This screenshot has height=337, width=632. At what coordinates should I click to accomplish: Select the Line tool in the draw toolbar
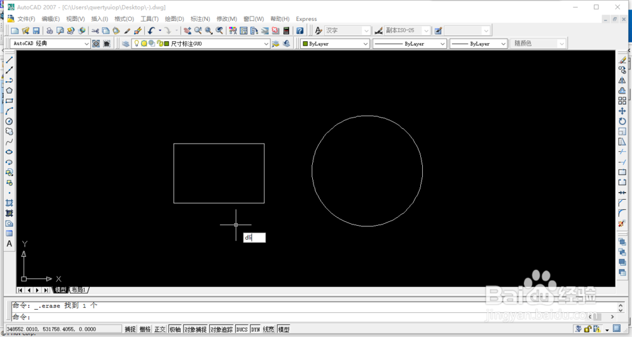tap(9, 60)
